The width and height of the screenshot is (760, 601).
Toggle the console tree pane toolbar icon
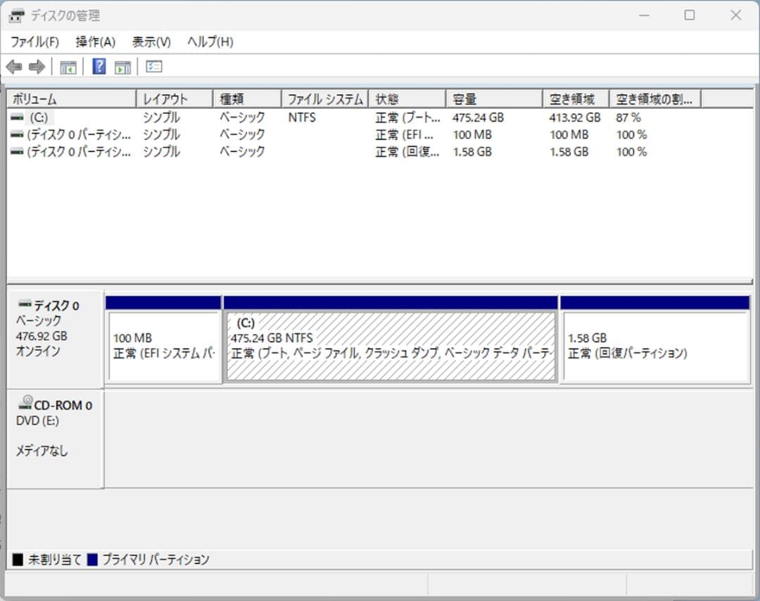click(68, 66)
